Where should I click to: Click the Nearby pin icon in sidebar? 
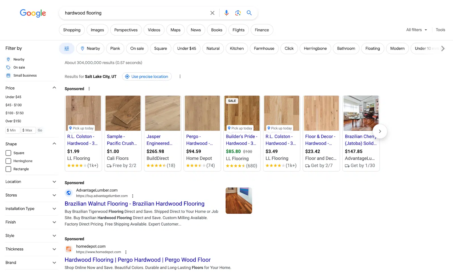[8, 59]
